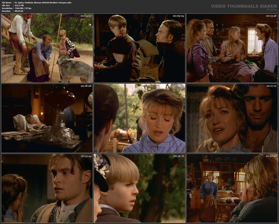Image resolution: width=279 pixels, height=224 pixels.
Task: Select the thumbnail timestamped 00:36:16
Action: click(x=139, y=188)
